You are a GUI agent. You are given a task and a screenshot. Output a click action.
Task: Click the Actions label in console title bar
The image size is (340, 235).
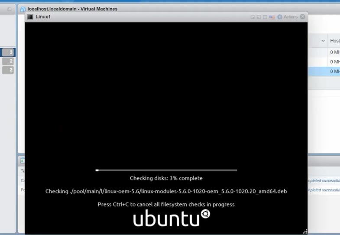pos(290,17)
